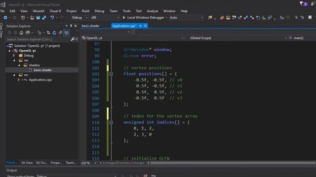Click the '0 changes' CodeLens text
This screenshot has width=316, height=177.
click(109, 163)
